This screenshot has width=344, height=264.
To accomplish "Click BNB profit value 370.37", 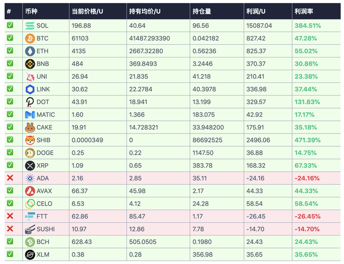I will tap(256, 64).
